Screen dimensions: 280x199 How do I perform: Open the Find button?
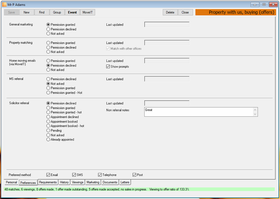coord(42,12)
